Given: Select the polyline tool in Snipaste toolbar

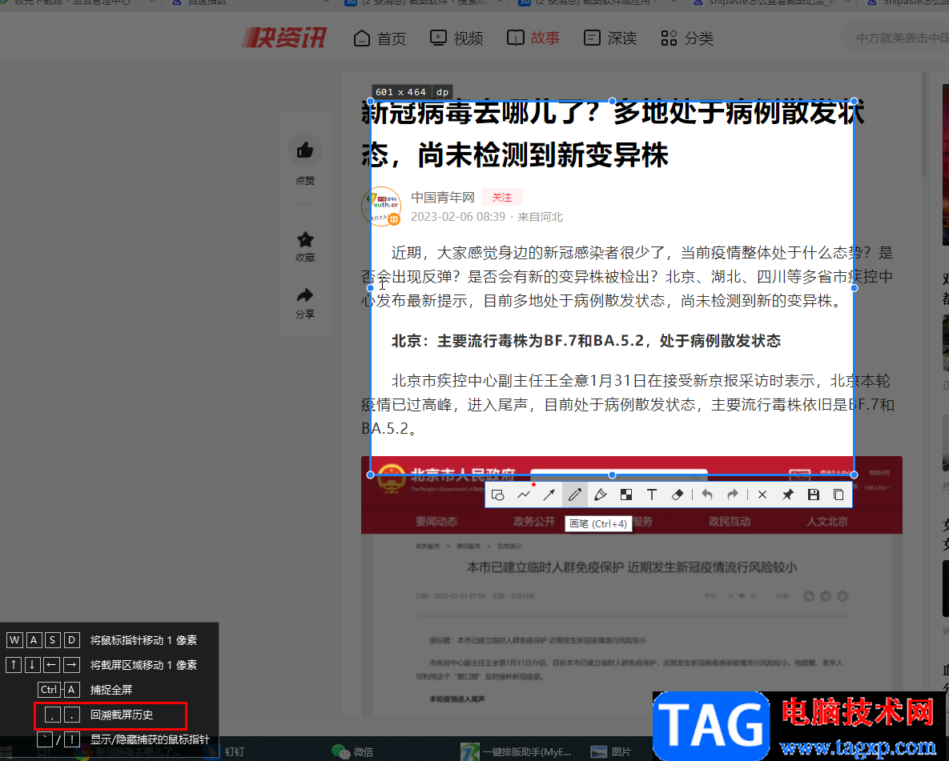Looking at the screenshot, I should tap(524, 495).
